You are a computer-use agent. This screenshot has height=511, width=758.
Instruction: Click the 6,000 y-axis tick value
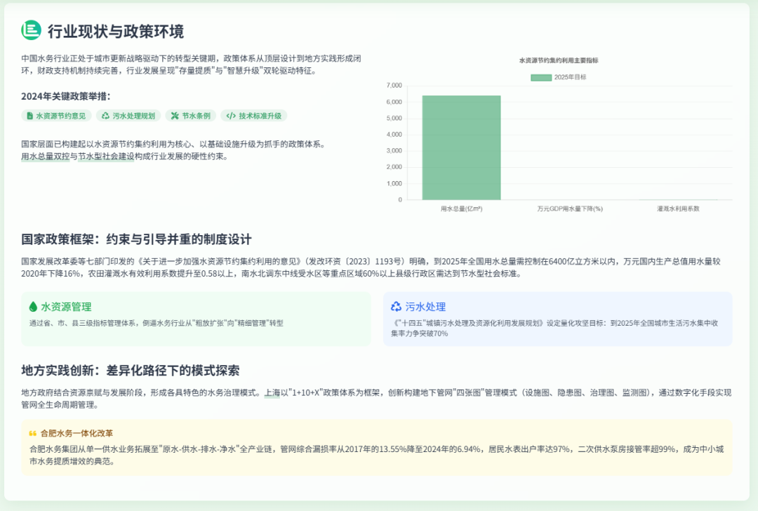coord(394,102)
